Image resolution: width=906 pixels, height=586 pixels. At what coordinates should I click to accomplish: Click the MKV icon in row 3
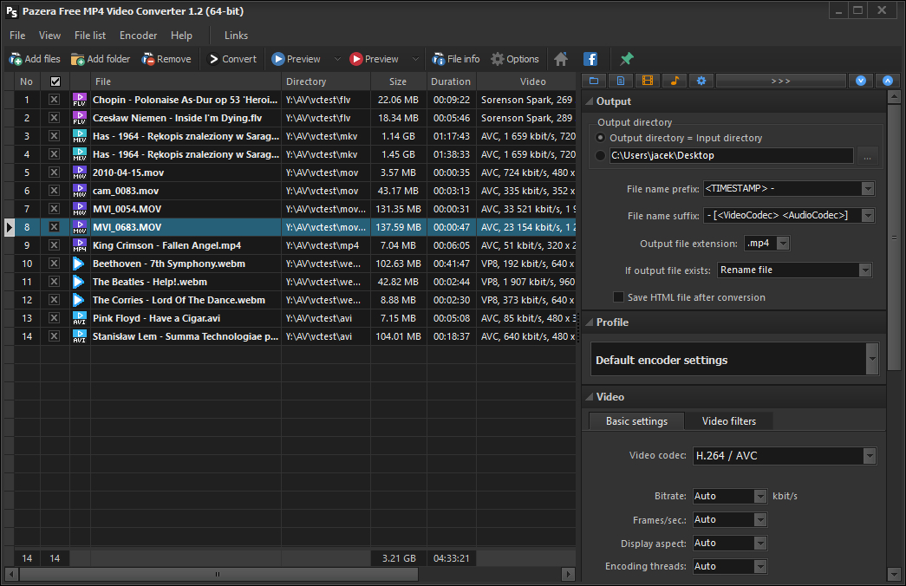[x=80, y=136]
